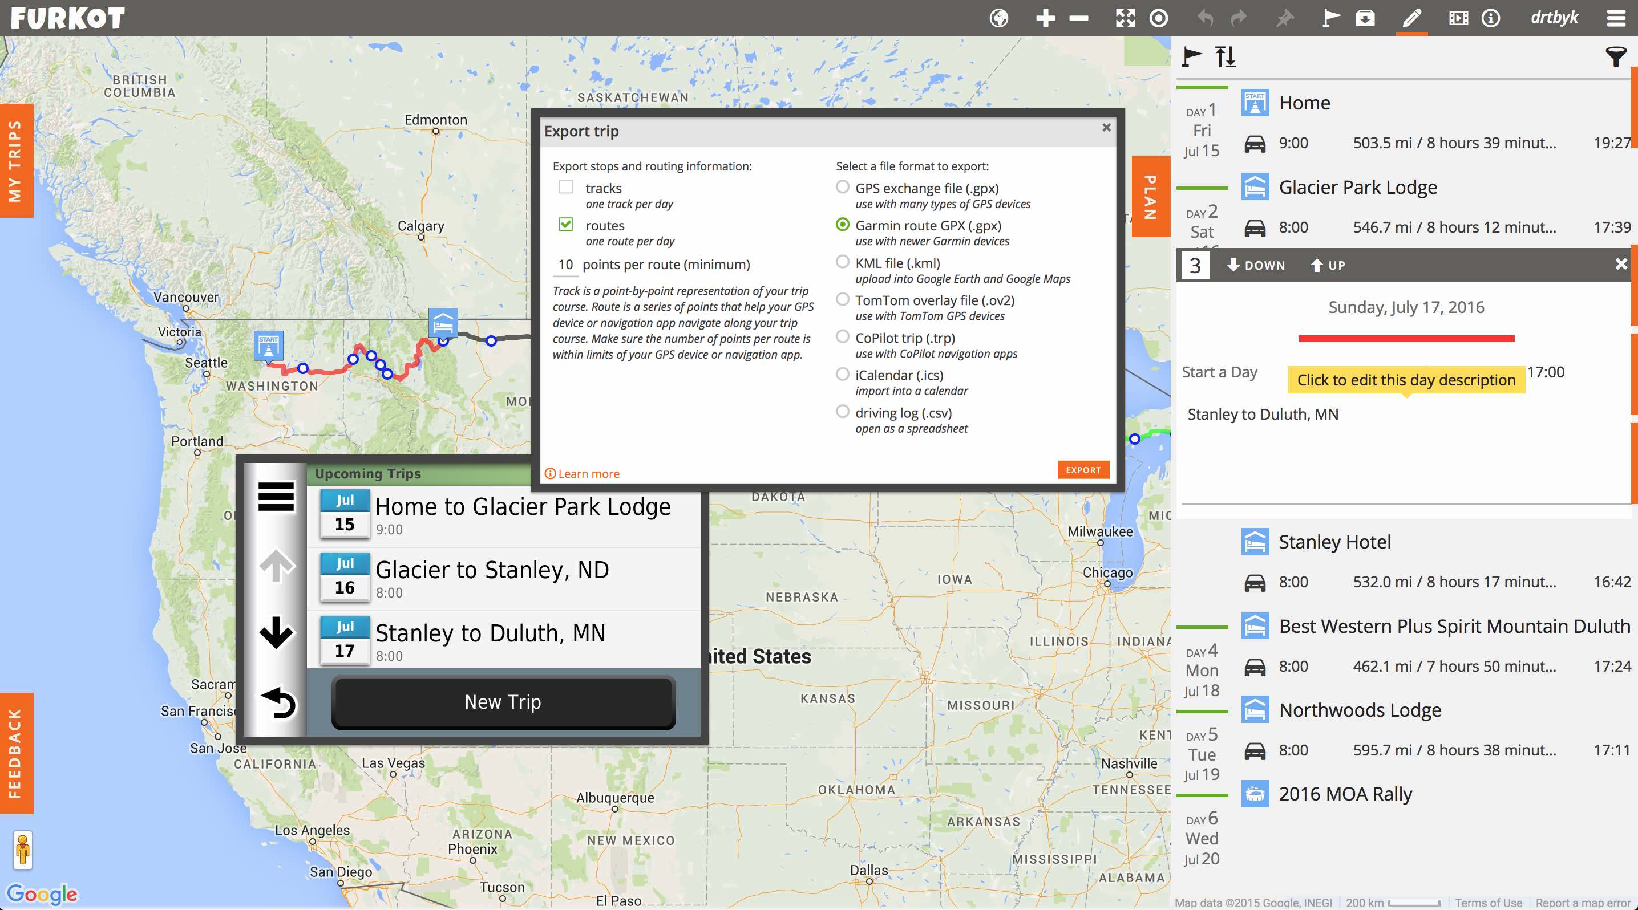Open the PLAN side tab

pyautogui.click(x=1150, y=196)
